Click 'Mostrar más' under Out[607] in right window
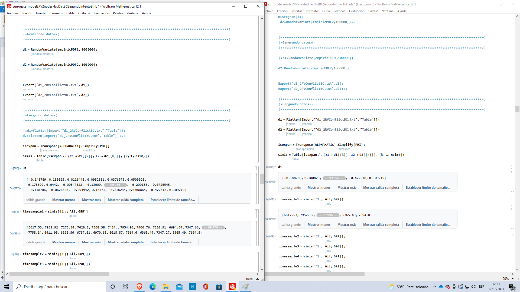520x292 pixels. [347, 225]
